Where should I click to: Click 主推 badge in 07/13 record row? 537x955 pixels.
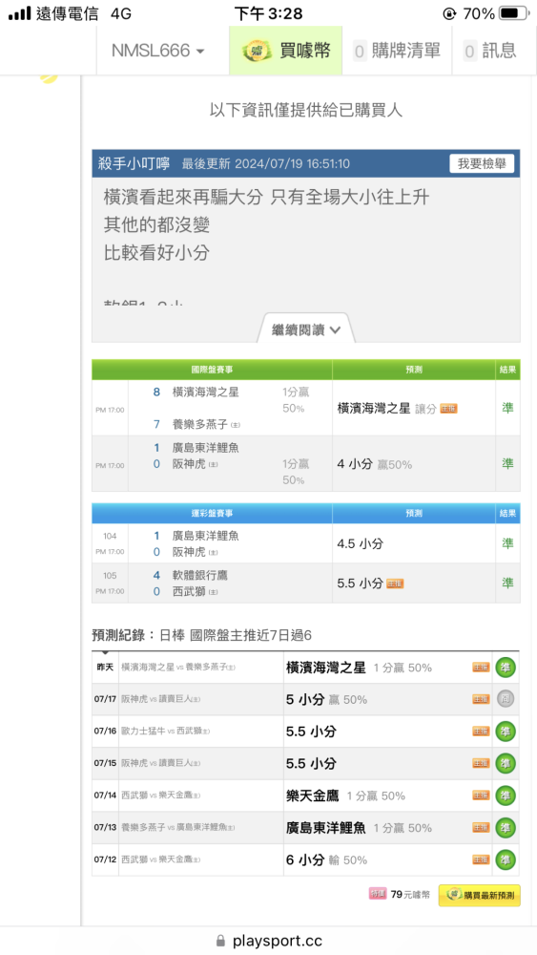481,828
